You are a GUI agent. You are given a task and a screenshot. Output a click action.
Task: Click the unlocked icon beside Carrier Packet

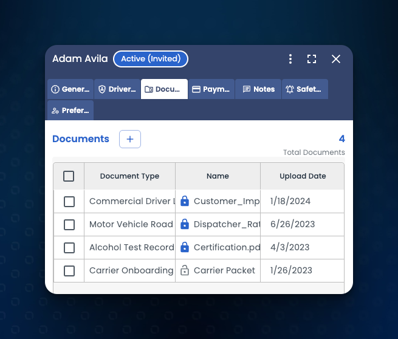tap(185, 270)
